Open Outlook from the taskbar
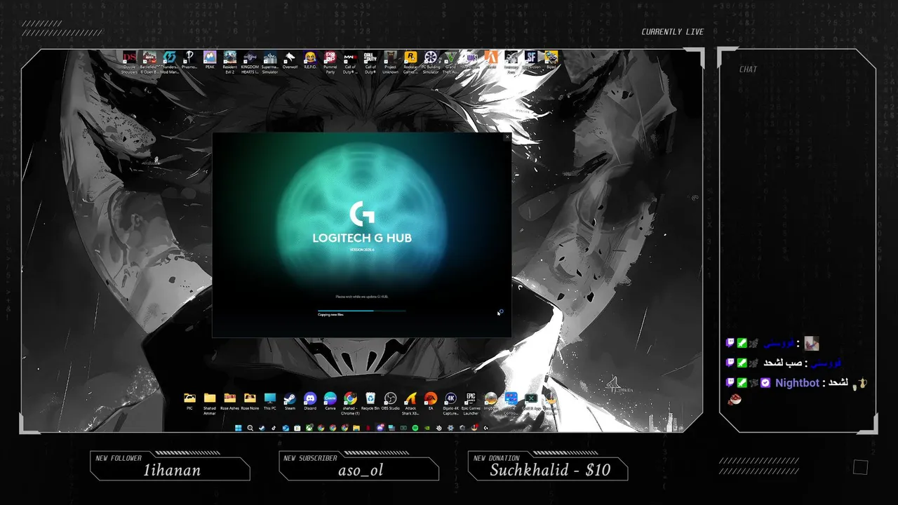This screenshot has height=505, width=898. 286,428
